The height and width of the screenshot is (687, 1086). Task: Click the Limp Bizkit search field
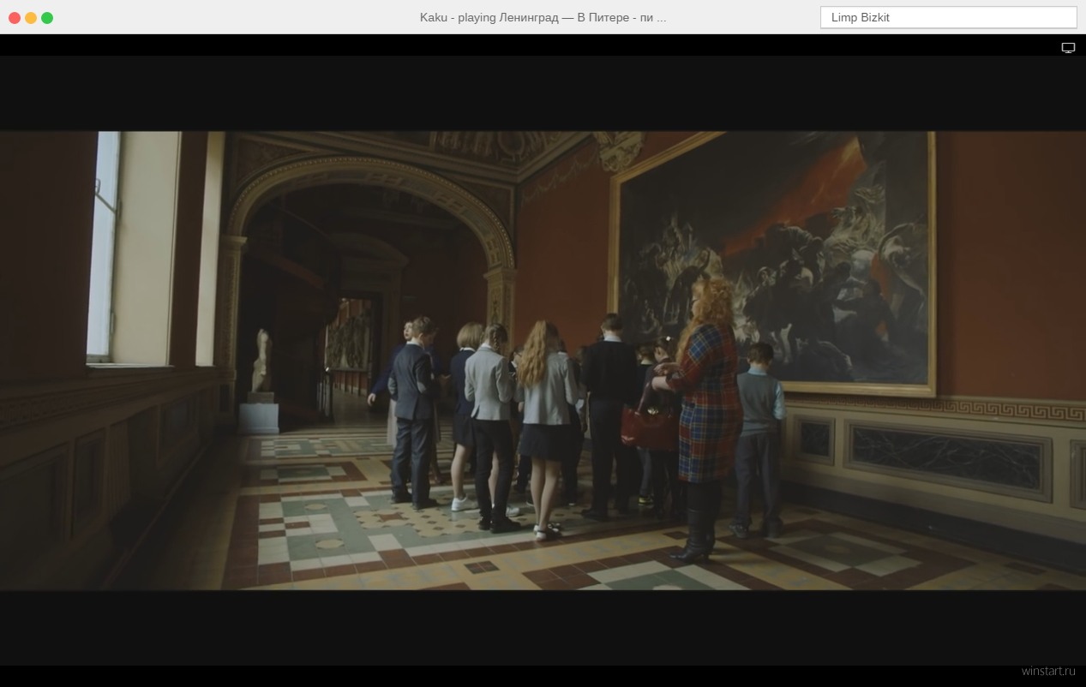click(x=948, y=17)
